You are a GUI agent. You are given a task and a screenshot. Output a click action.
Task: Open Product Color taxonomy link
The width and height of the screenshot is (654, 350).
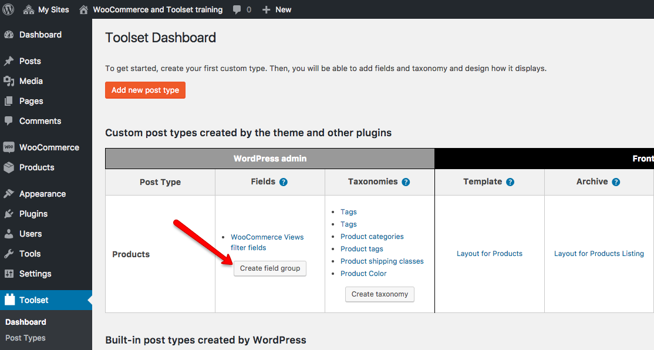[363, 274]
